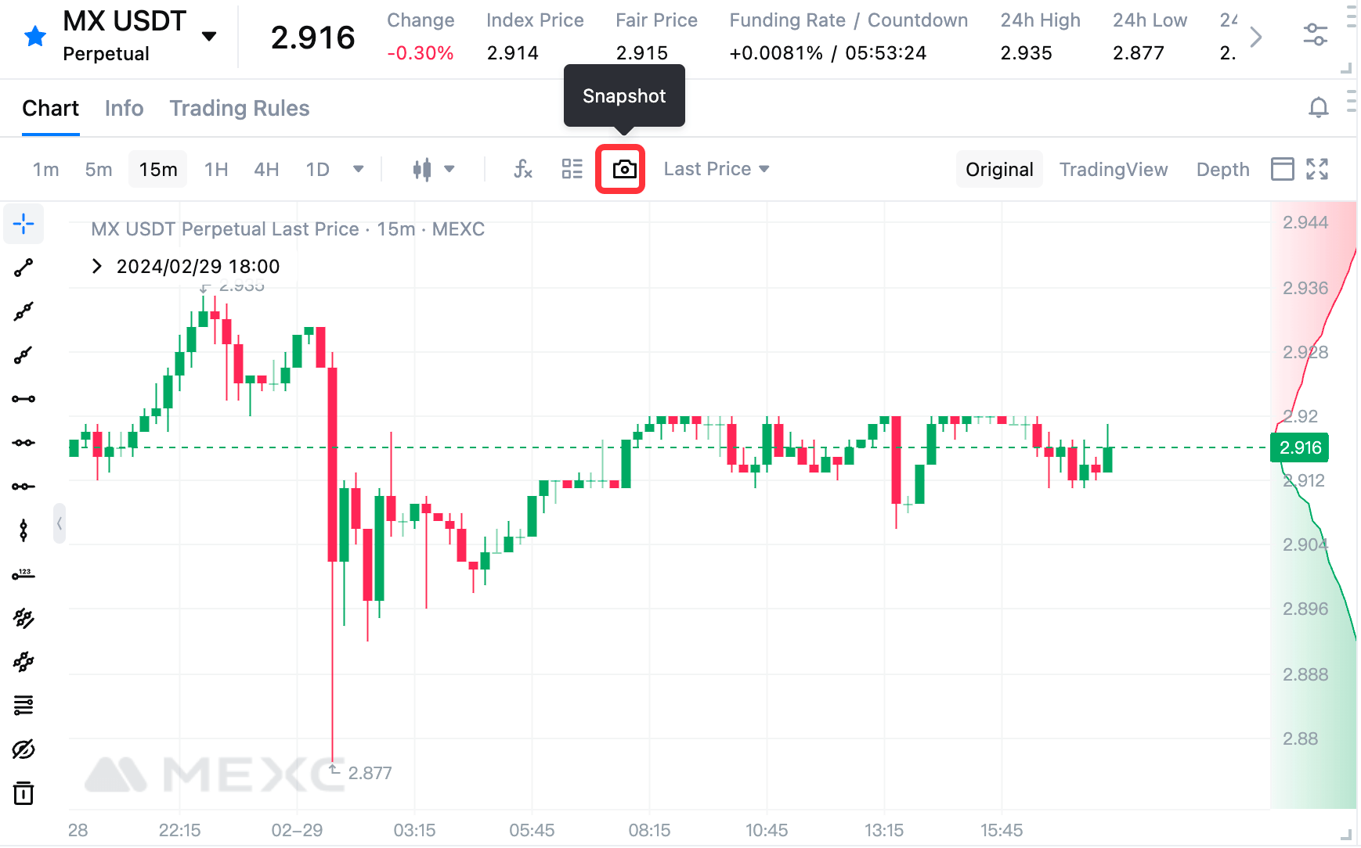This screenshot has width=1361, height=848.
Task: Open price alert bell icon
Action: pyautogui.click(x=1319, y=108)
